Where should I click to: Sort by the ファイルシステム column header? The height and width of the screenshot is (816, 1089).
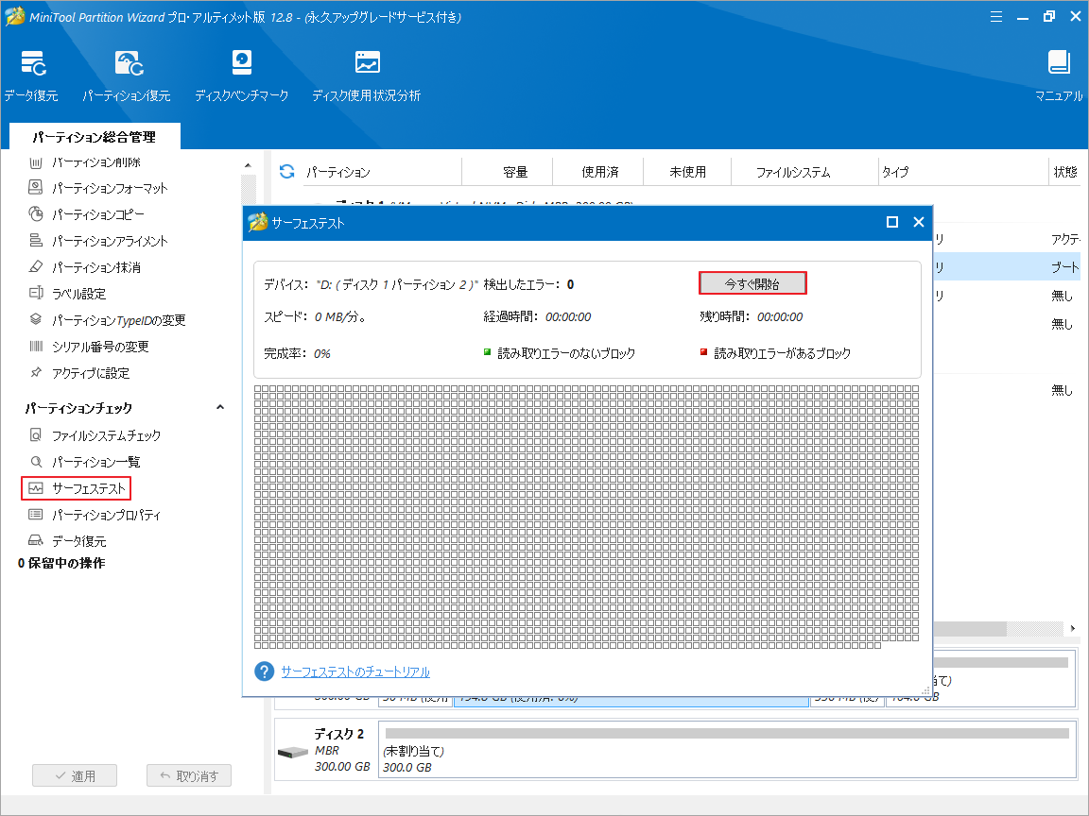[x=793, y=172]
